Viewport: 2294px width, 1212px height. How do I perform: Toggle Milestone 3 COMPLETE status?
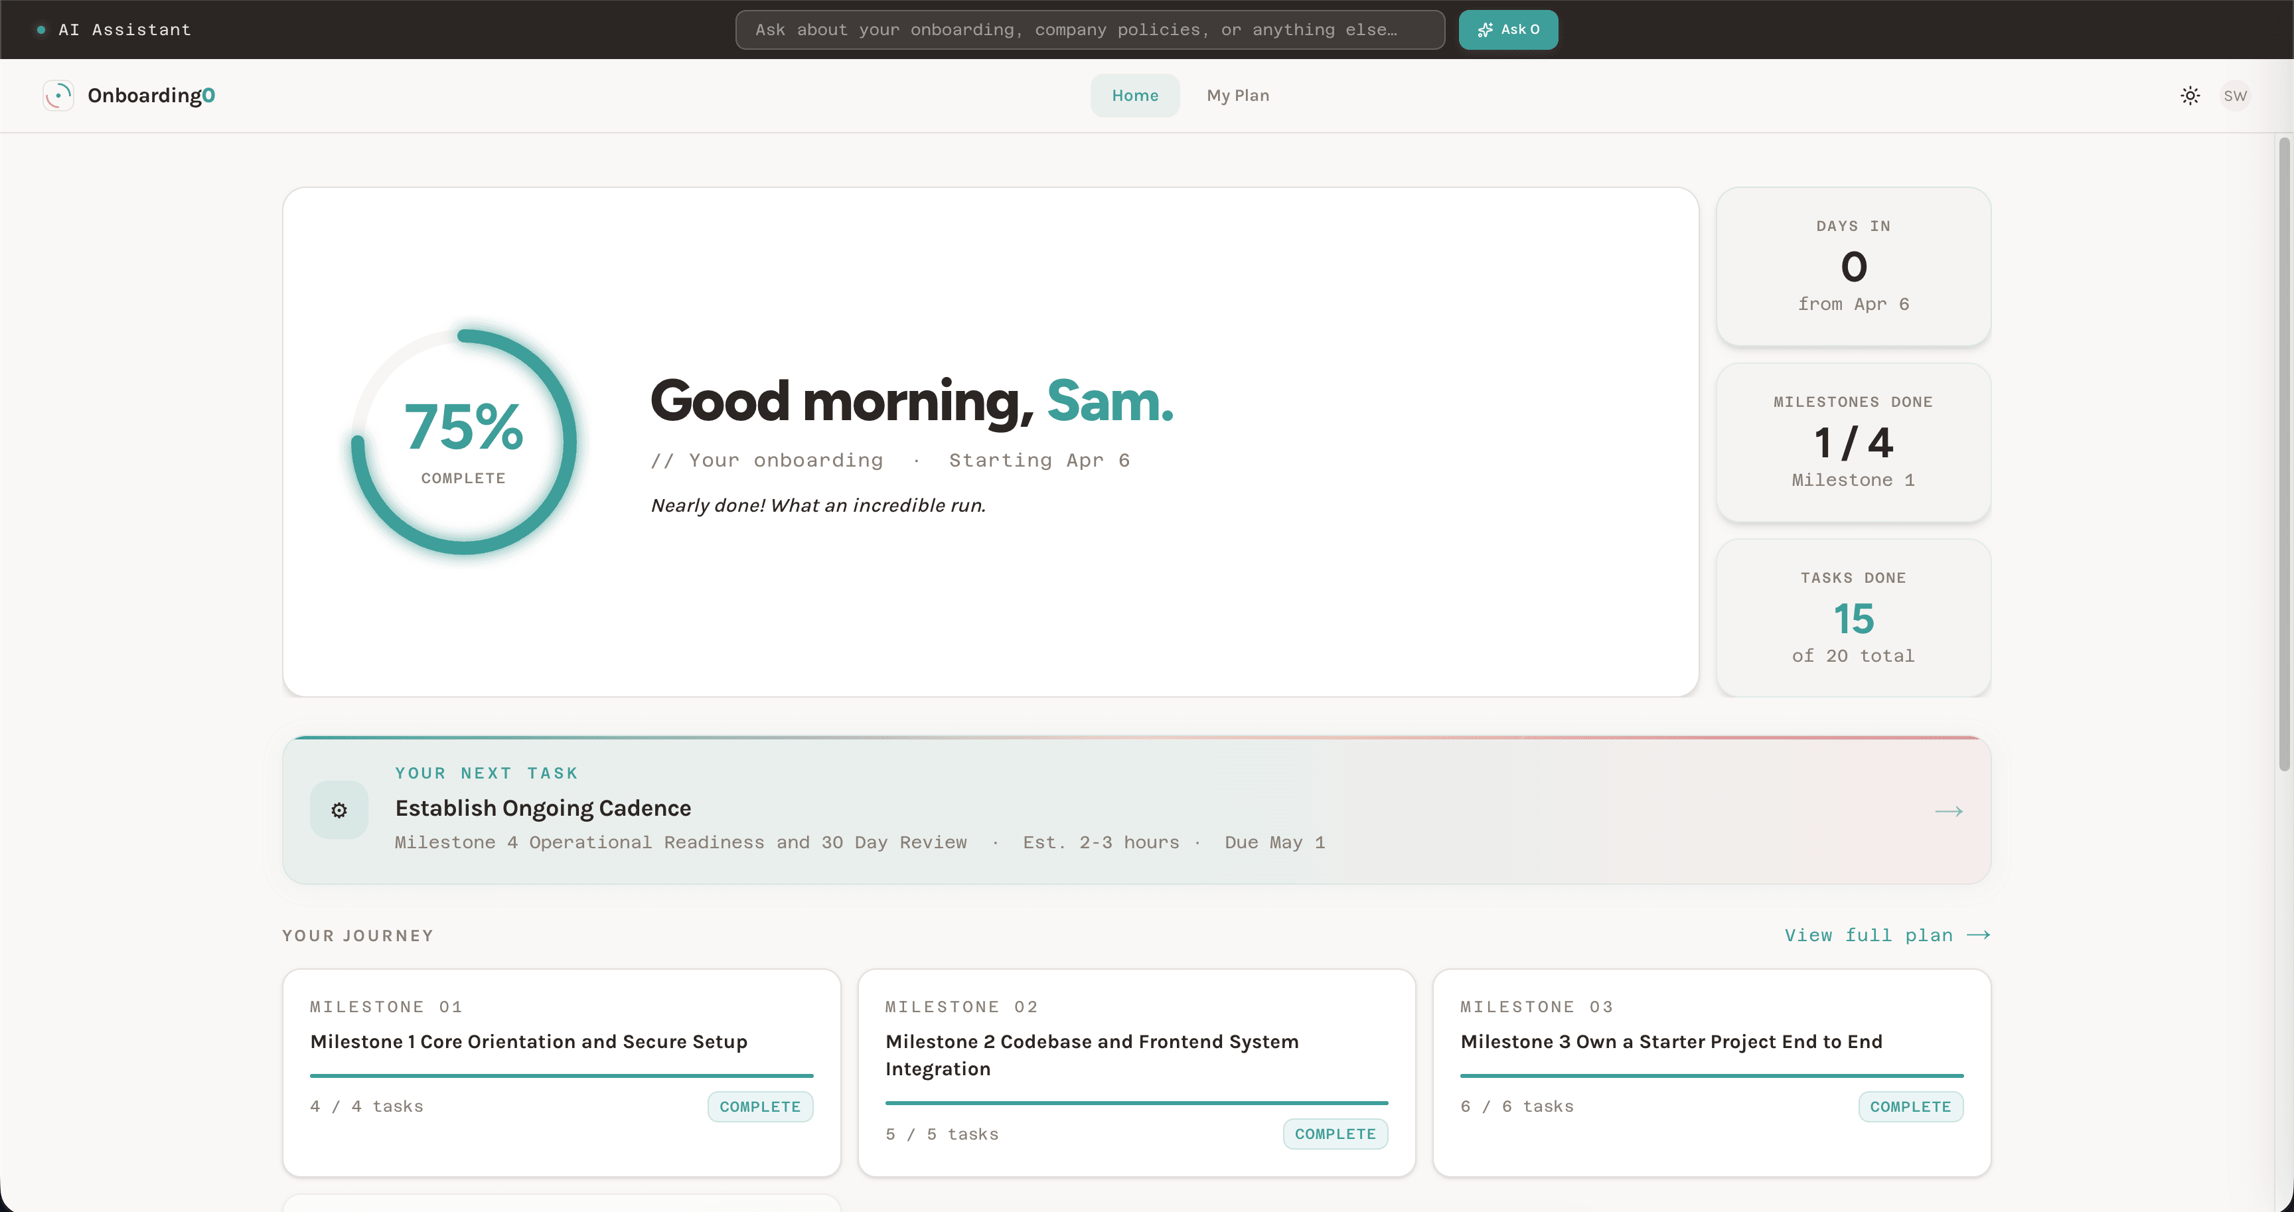1911,1106
